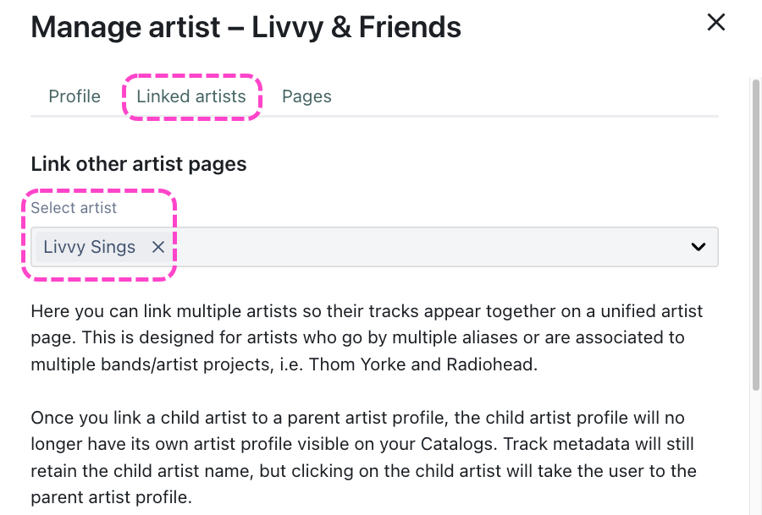Click the "Thom Yorke and Radiohead" text
This screenshot has width=762, height=515.
coord(453,365)
